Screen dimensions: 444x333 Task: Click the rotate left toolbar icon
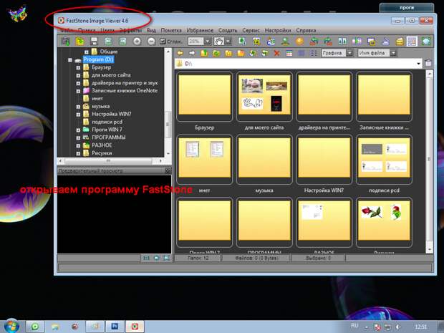pyautogui.click(x=314, y=42)
